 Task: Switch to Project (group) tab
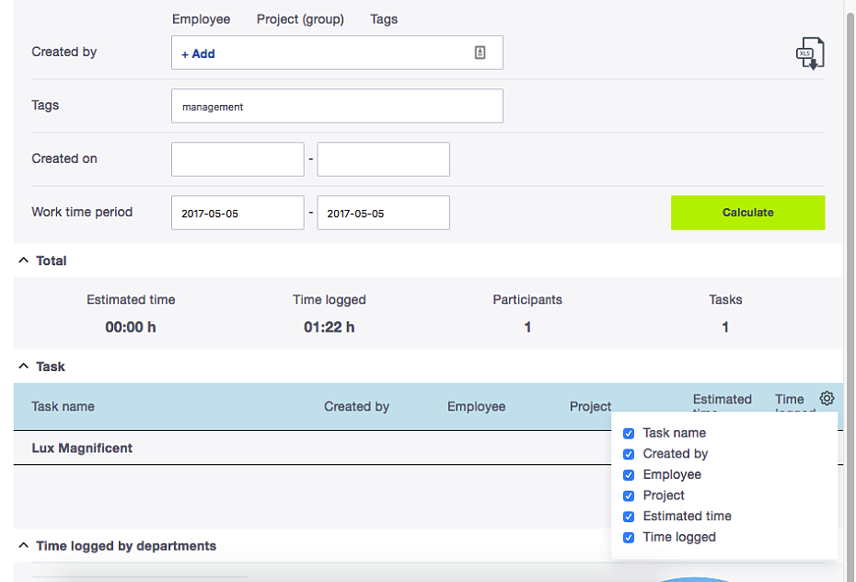(x=300, y=19)
